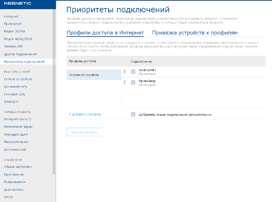The width and height of the screenshot is (272, 202).
Task: Open the Приложения page
Action: [x=14, y=175]
